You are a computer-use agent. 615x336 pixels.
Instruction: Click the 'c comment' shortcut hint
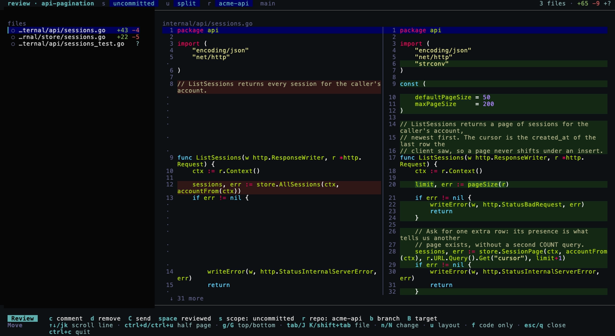[x=66, y=318]
